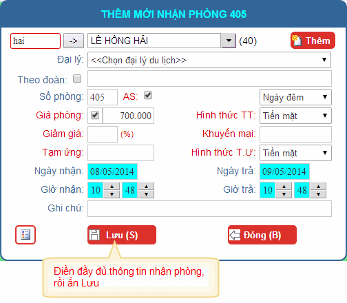347x303 pixels.
Task: Click the Thêm button with document icon
Action: (x=313, y=41)
